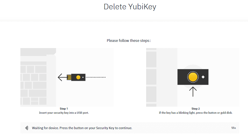The image size is (248, 139).
Task: Click the large gold disk in Step 2
Action: 193,77
